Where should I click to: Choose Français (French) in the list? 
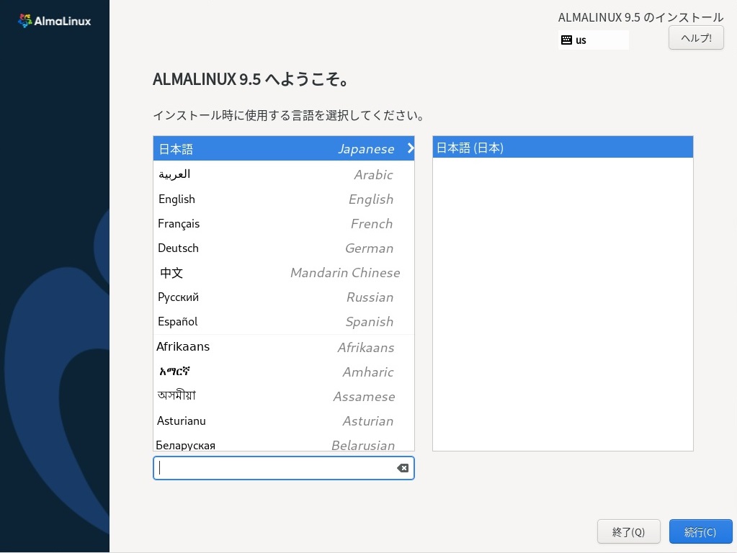(x=283, y=224)
